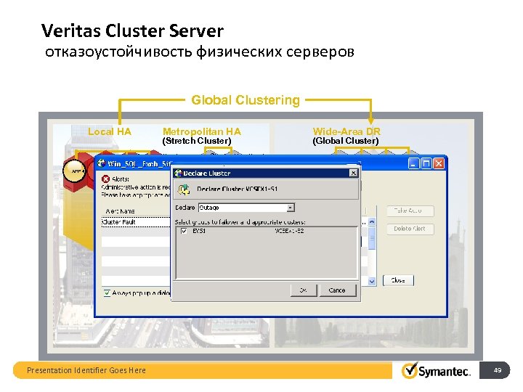Maximize the Win_SQL_Exch window

426,163
